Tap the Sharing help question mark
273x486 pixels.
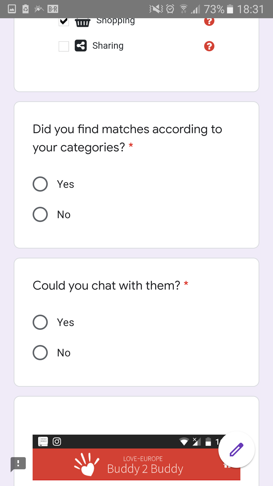(x=209, y=46)
